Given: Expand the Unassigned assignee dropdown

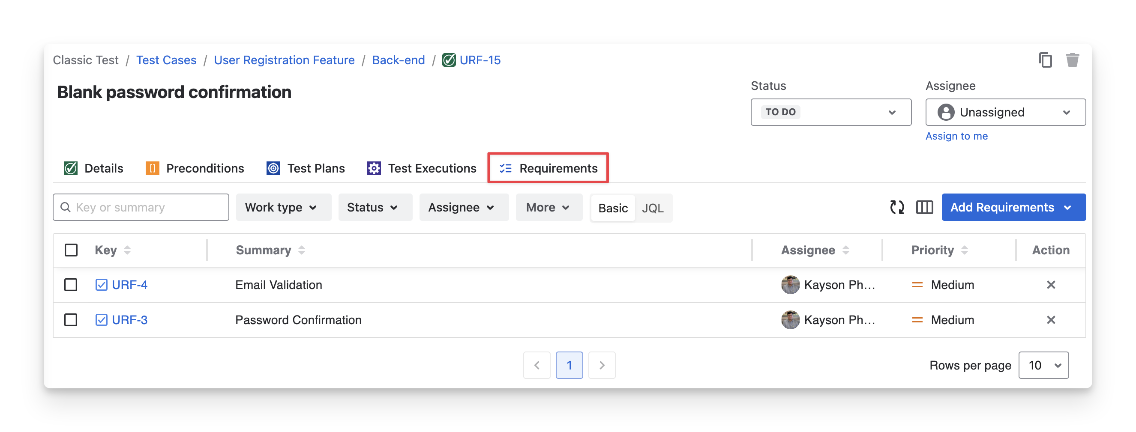Looking at the screenshot, I should click(1005, 113).
